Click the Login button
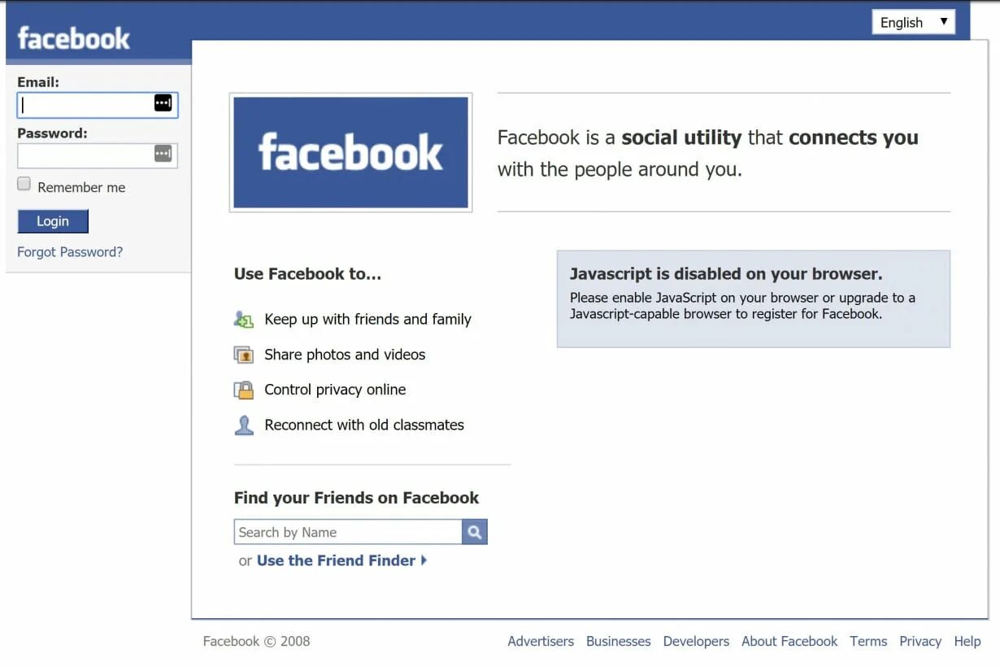 (x=53, y=221)
